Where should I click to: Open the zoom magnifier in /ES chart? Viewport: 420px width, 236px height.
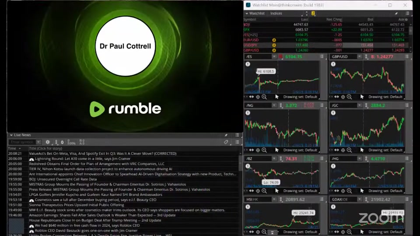point(265,97)
